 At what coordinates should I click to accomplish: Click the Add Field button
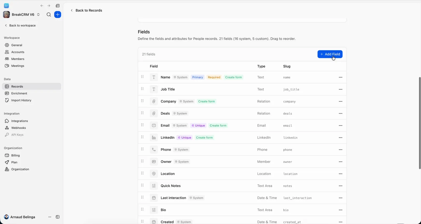pos(330,54)
